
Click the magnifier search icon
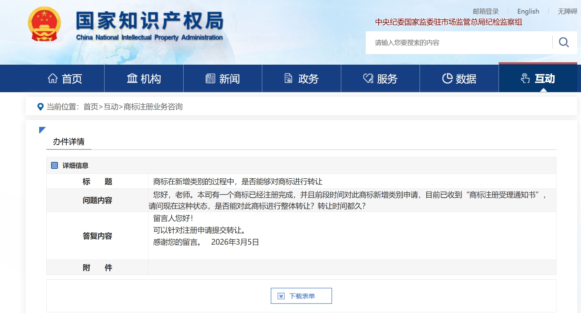[564, 43]
